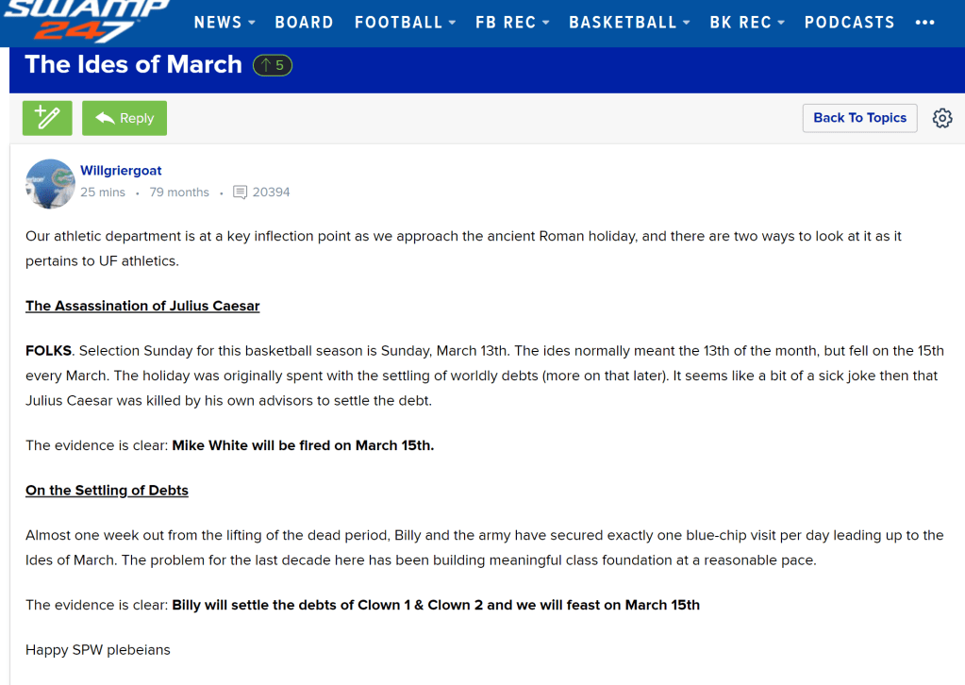965x685 pixels.
Task: Click the new topic pencil icon
Action: tap(47, 118)
